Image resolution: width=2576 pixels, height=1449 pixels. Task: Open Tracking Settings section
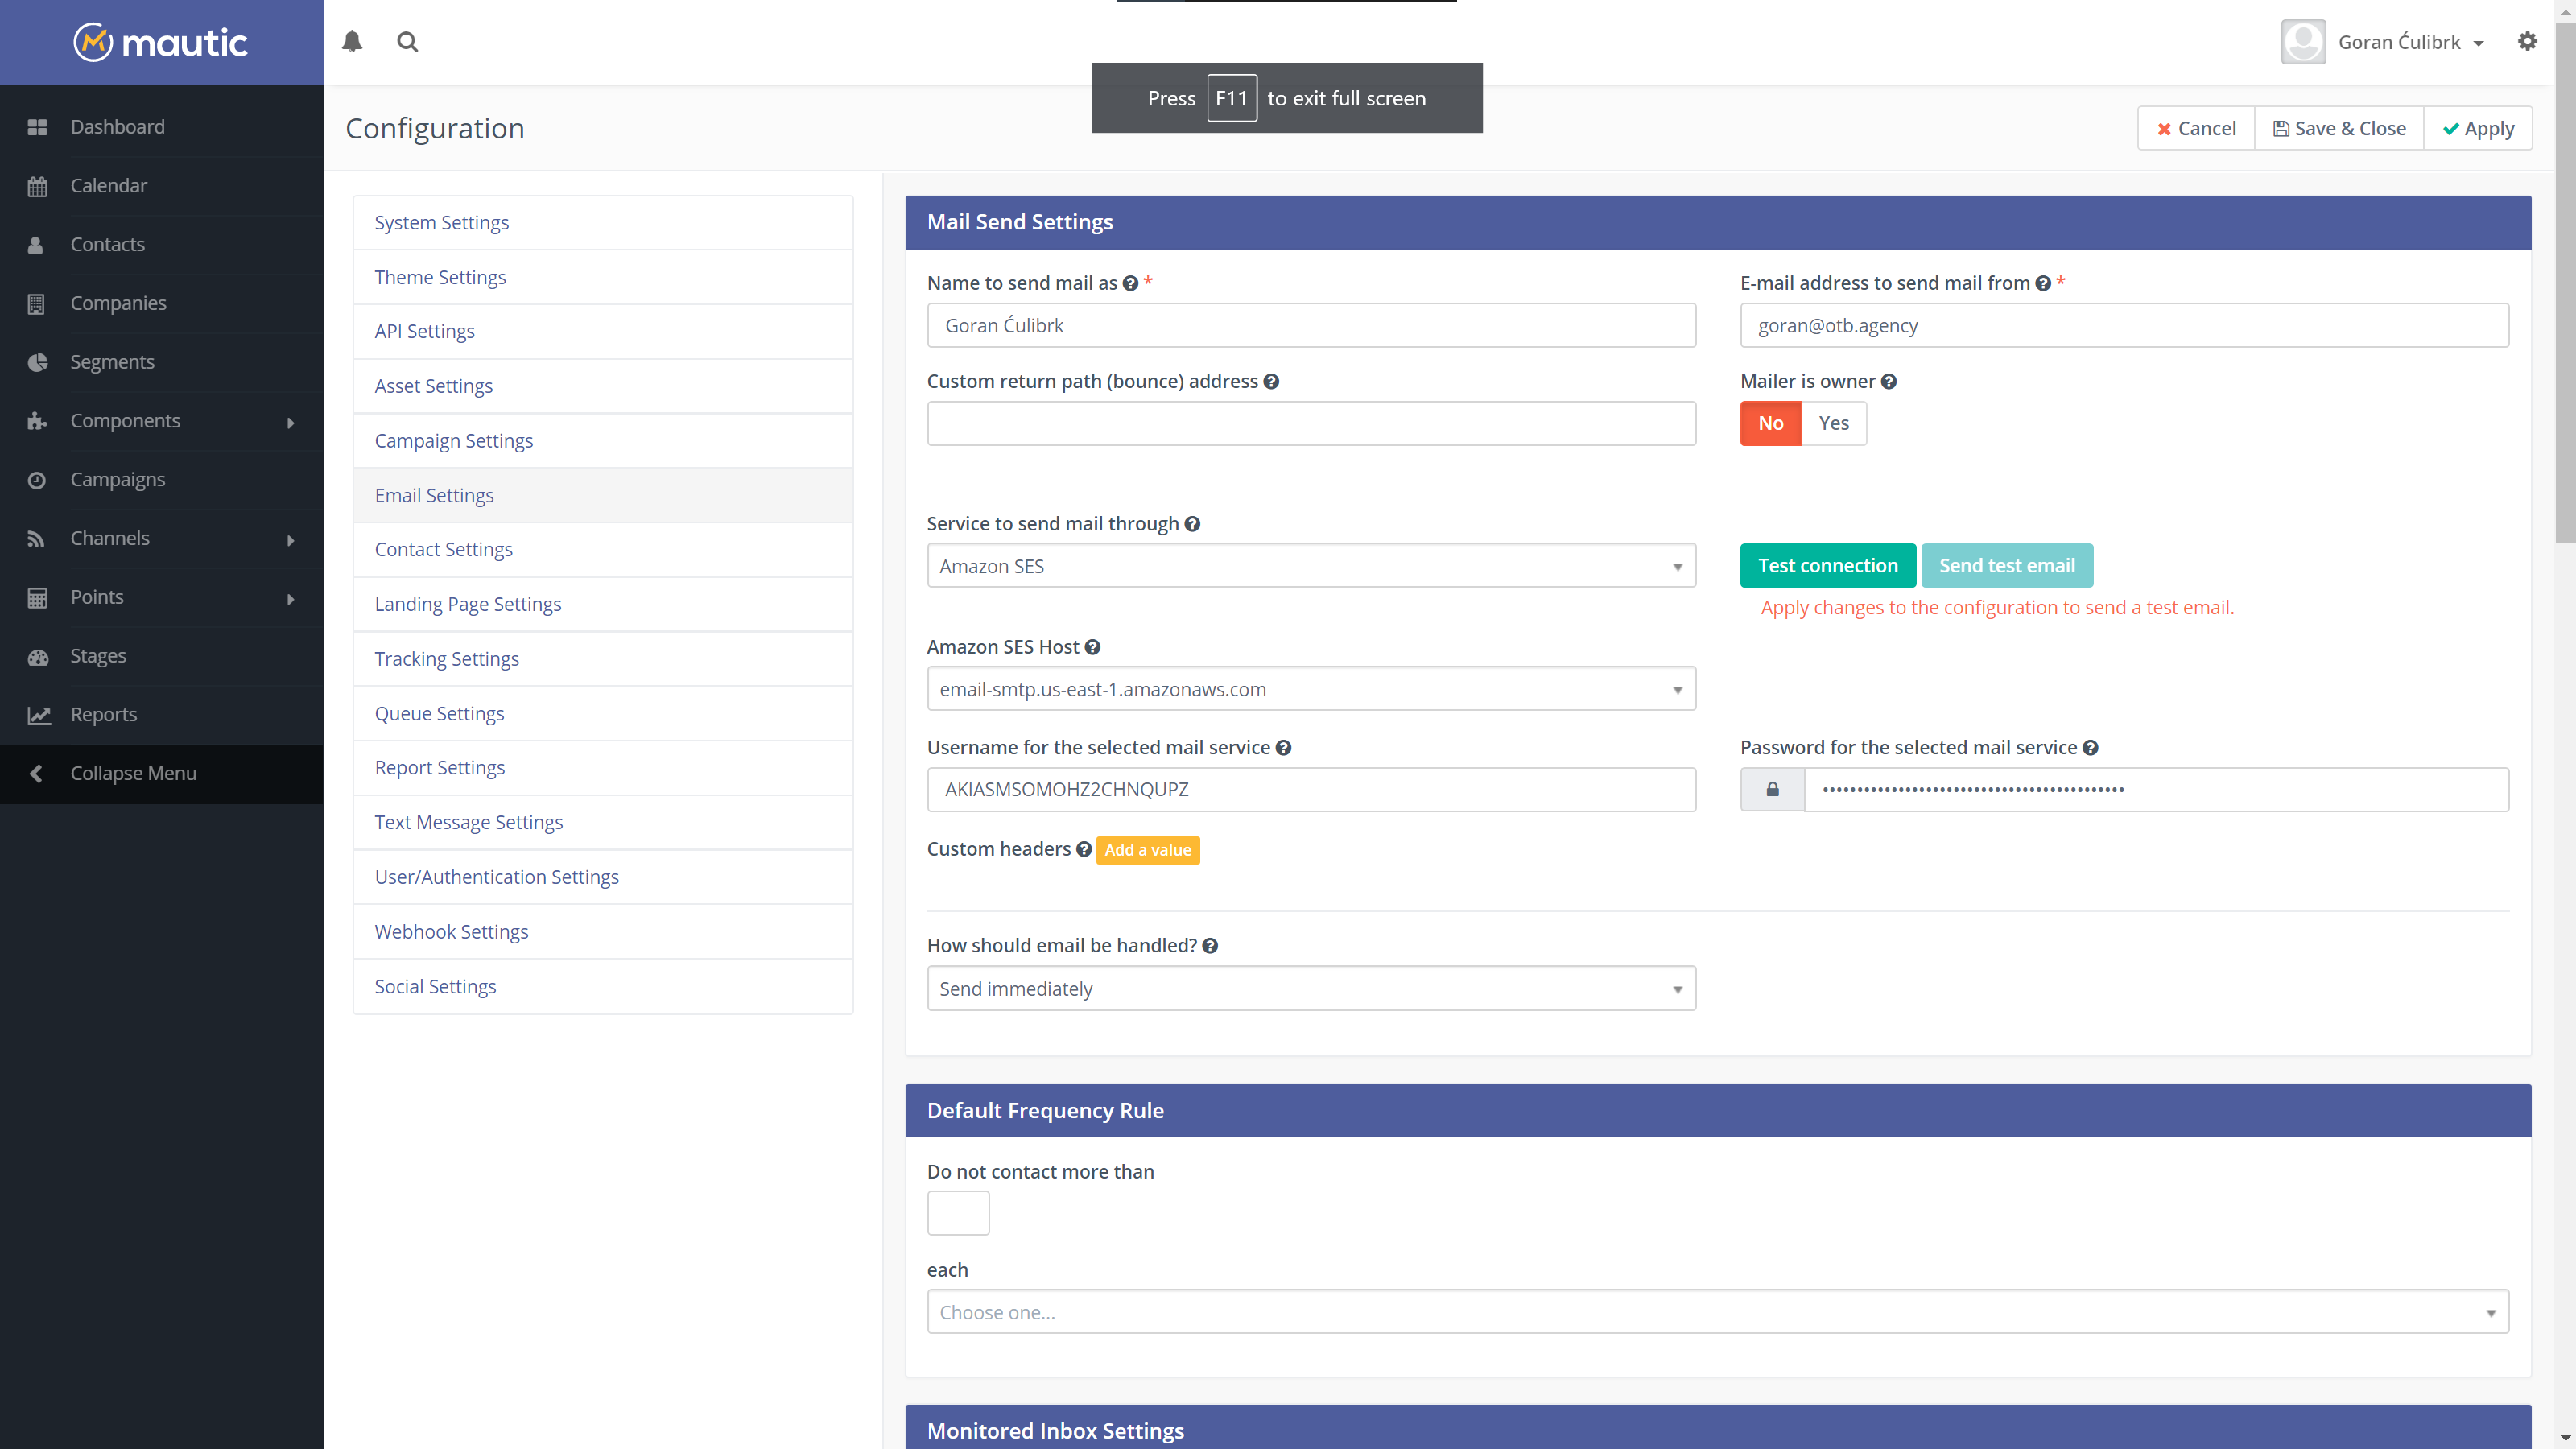click(602, 659)
